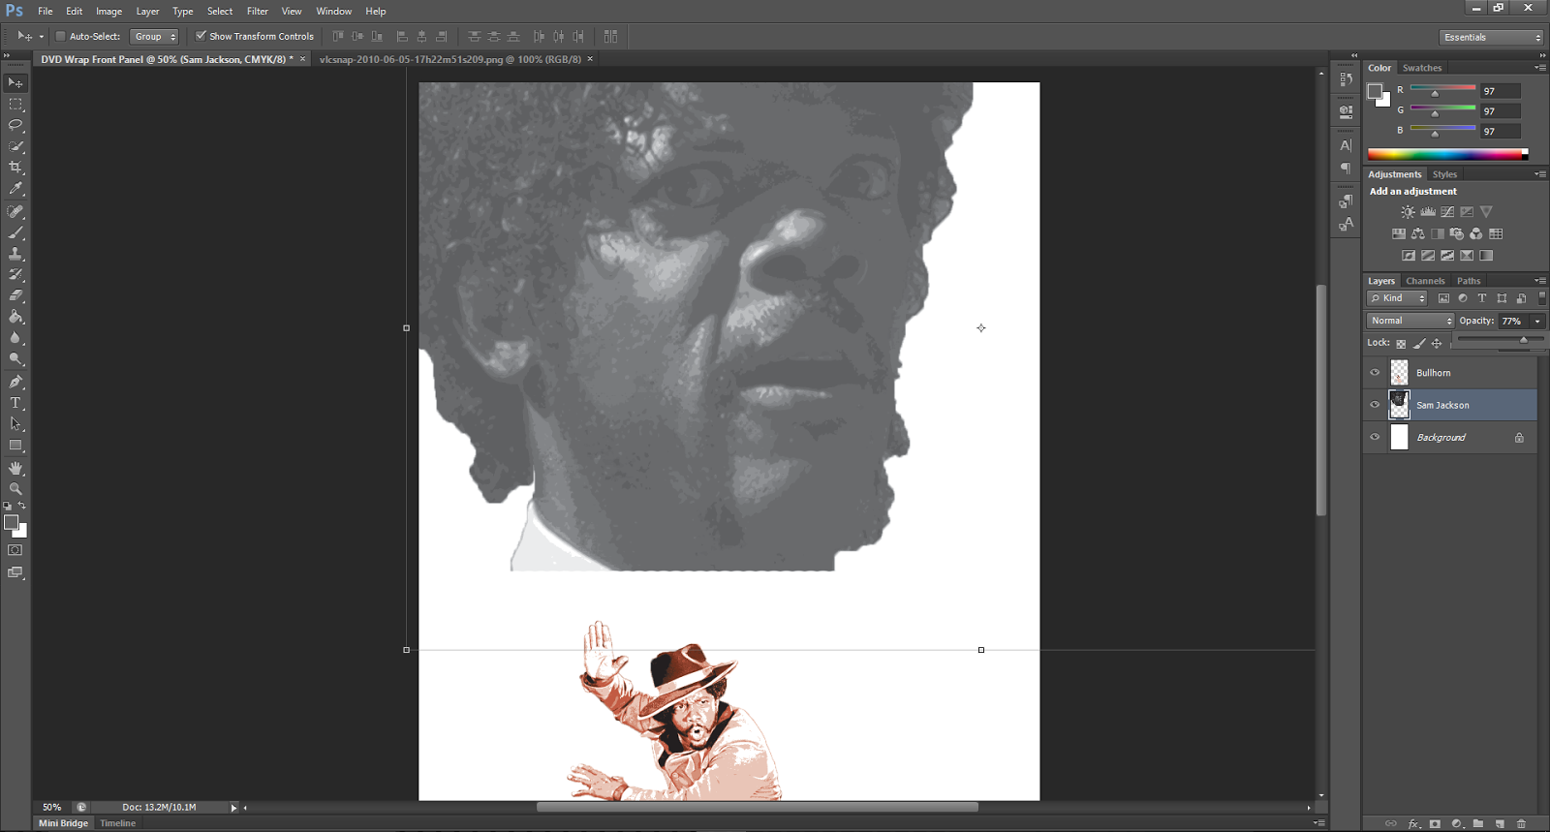Open the Filter menu
The height and width of the screenshot is (832, 1550).
pyautogui.click(x=257, y=11)
